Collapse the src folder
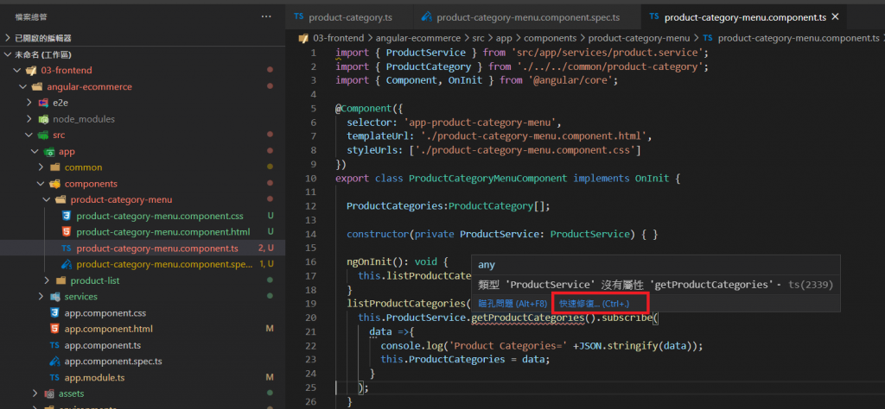 click(x=29, y=135)
